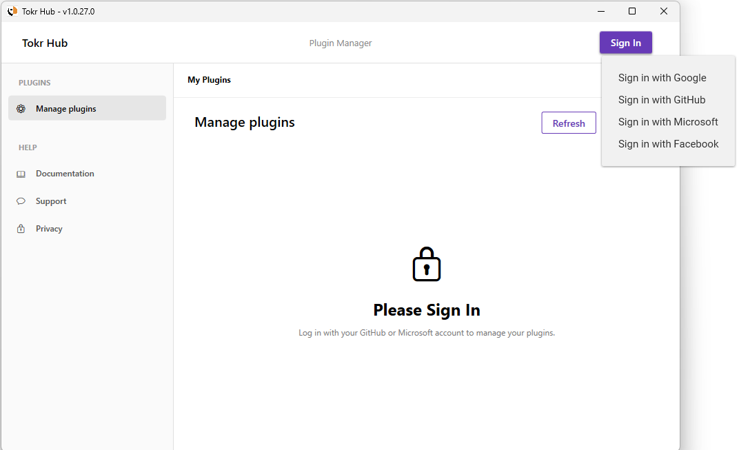
Task: Open the Plugin Manager header label
Action: click(x=341, y=43)
